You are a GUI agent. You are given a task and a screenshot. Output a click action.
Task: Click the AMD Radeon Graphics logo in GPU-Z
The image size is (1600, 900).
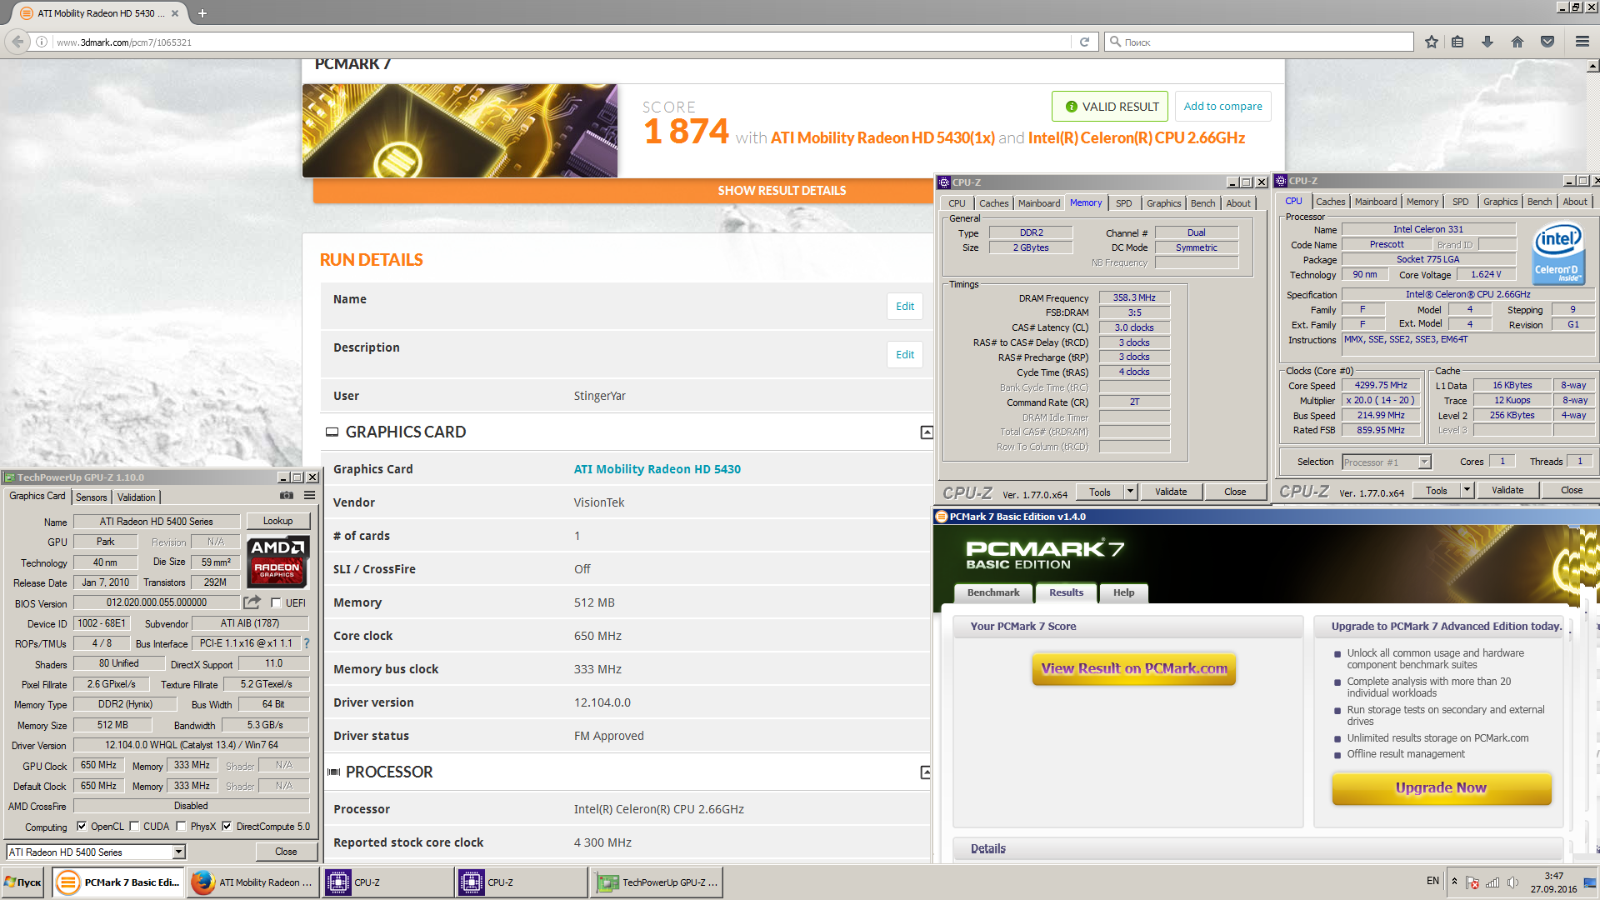click(x=278, y=561)
